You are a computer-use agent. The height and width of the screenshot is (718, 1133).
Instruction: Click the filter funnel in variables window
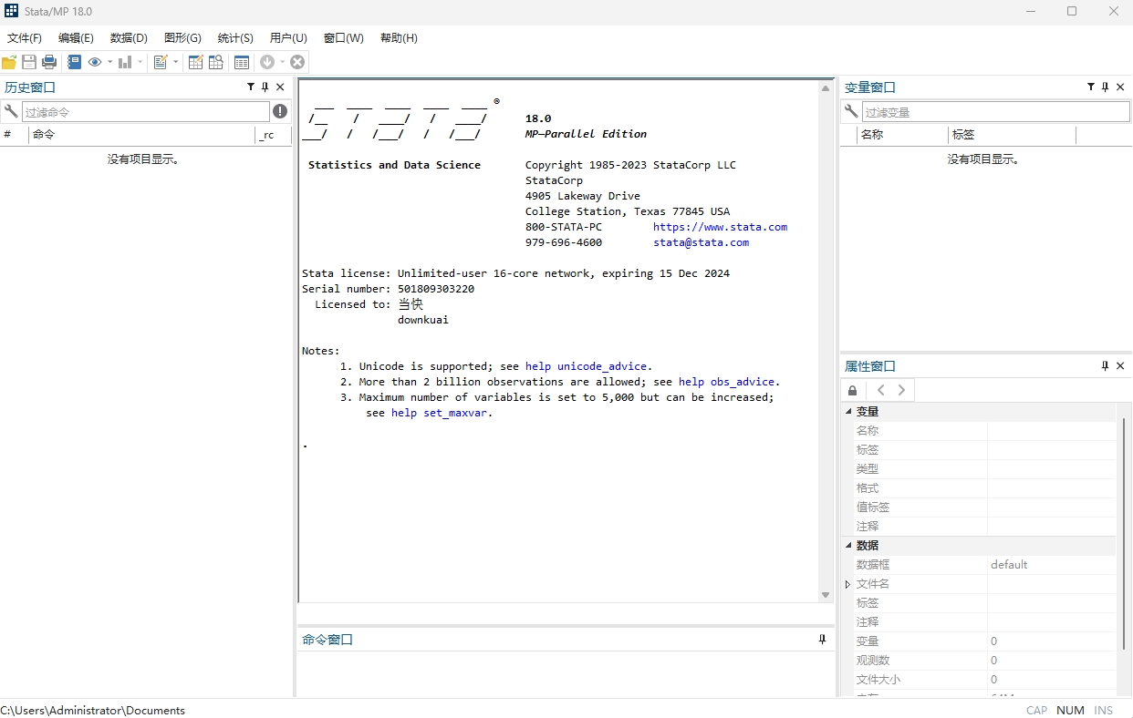[x=1091, y=87]
